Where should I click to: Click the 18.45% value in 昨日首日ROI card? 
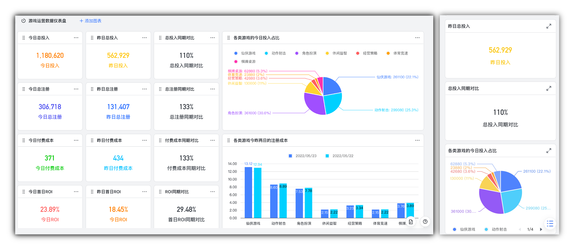118,209
